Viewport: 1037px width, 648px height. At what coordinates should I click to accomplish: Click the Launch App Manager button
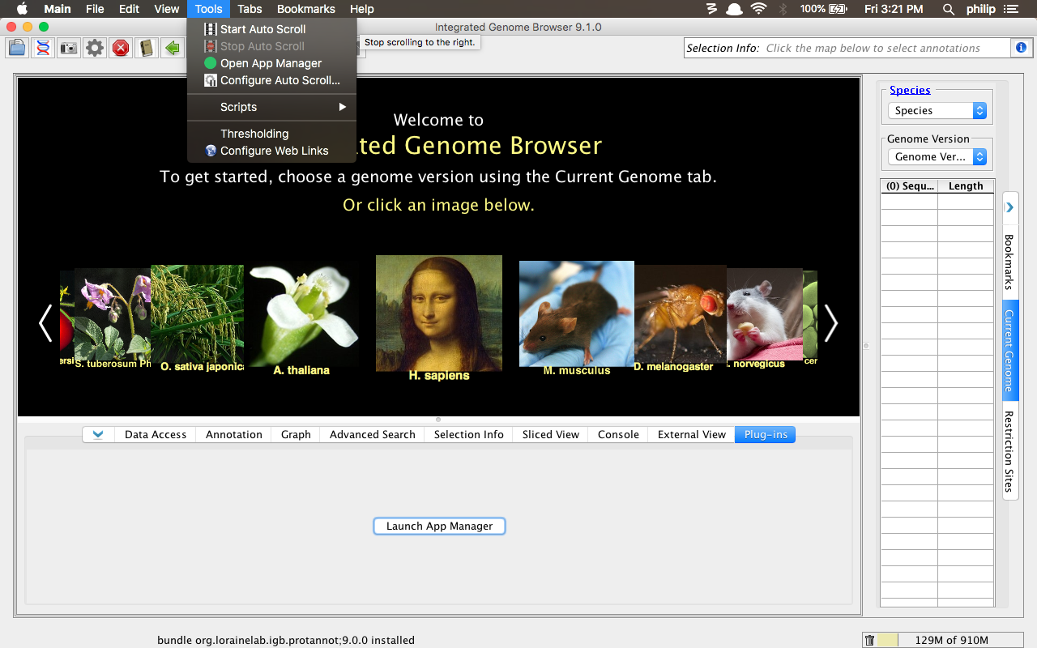pos(439,526)
